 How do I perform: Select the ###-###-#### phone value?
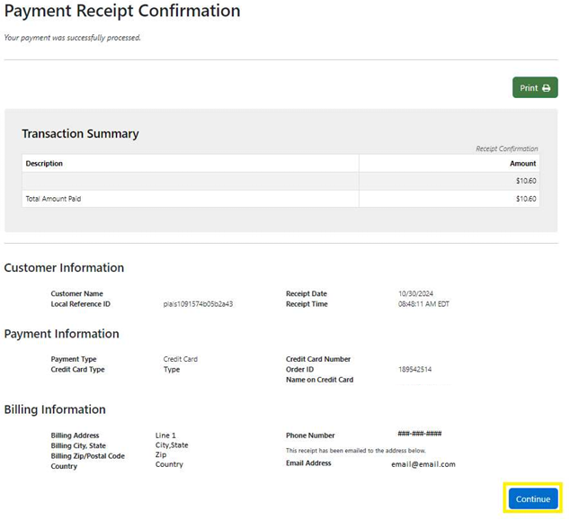tap(420, 434)
